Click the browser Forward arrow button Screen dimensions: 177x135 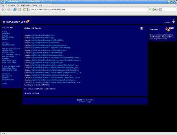click(x=9, y=10)
